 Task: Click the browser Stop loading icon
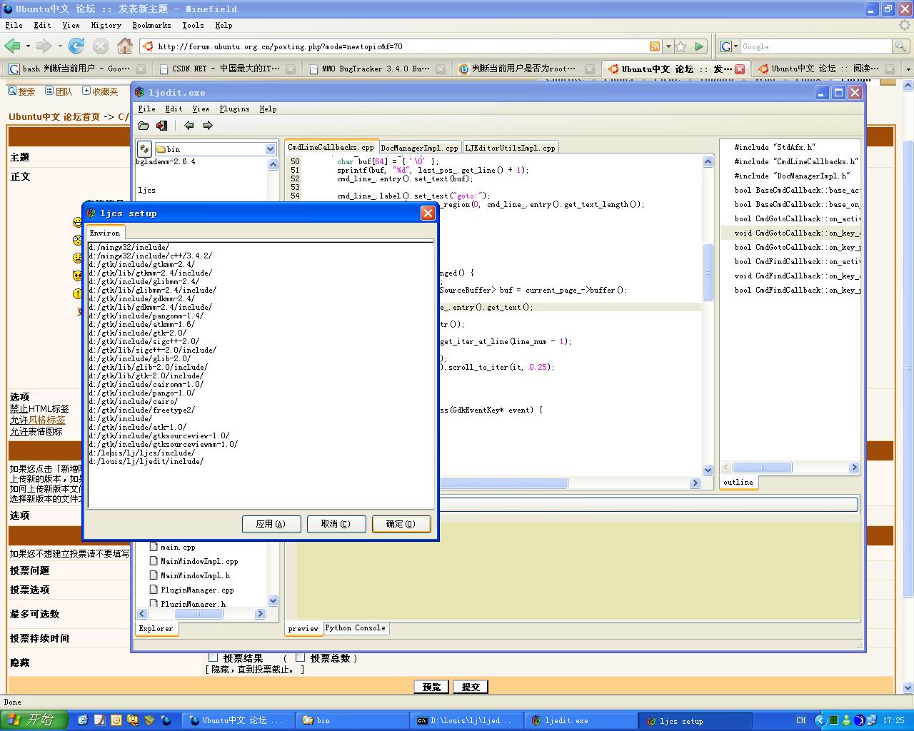point(101,46)
